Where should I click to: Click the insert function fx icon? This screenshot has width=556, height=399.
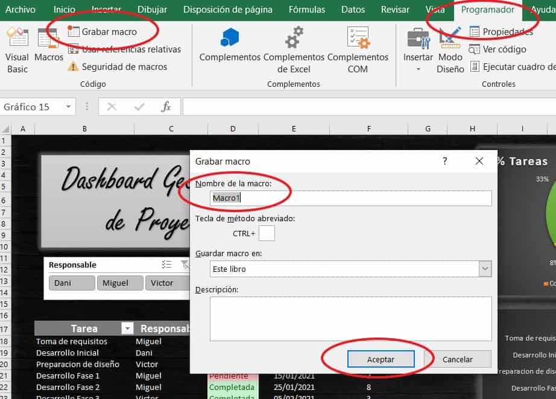click(166, 107)
